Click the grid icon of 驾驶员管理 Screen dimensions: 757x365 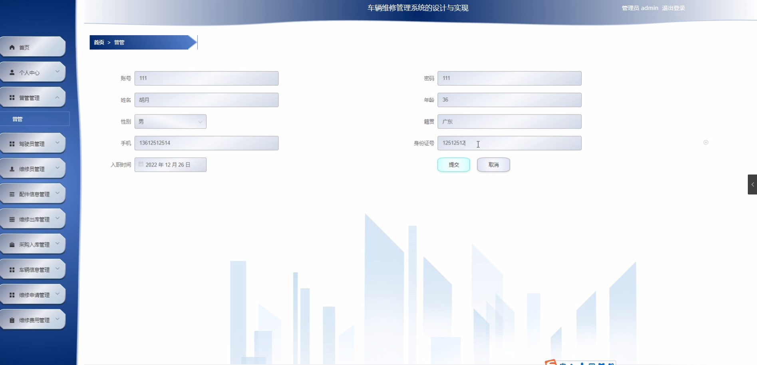click(12, 144)
